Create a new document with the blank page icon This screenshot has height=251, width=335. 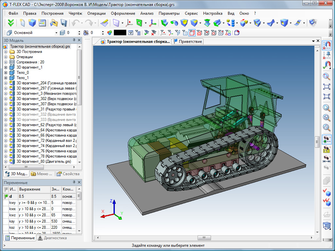click(22, 23)
